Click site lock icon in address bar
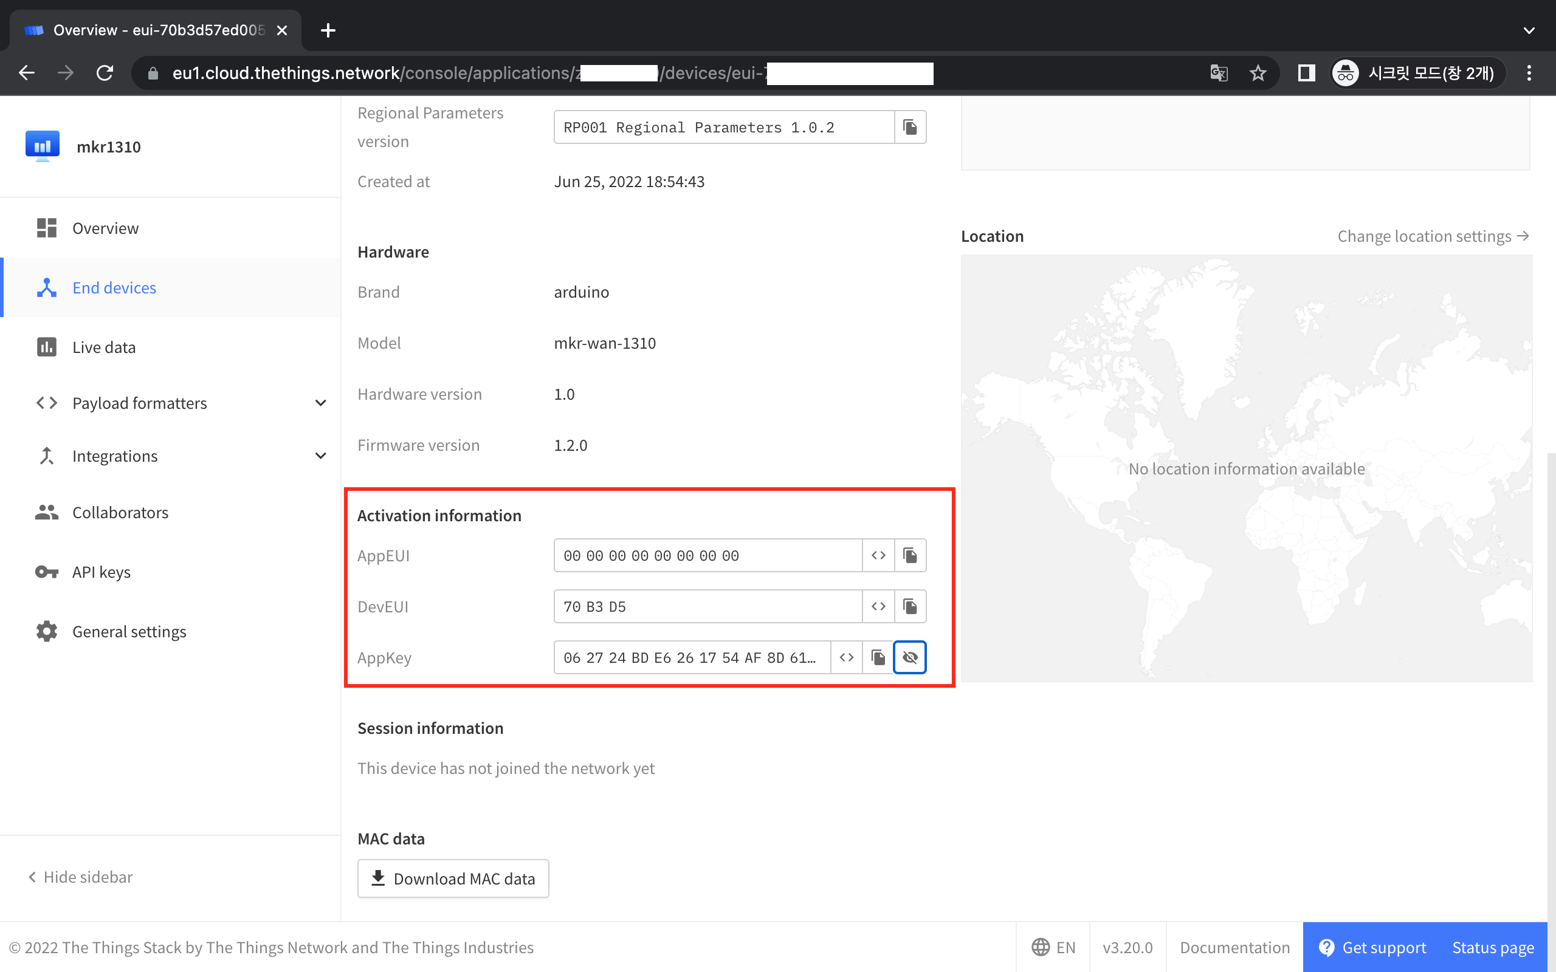 click(153, 74)
